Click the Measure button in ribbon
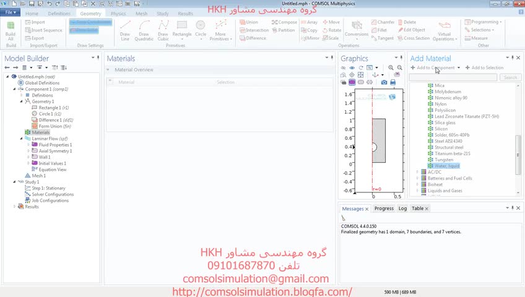 [476, 38]
